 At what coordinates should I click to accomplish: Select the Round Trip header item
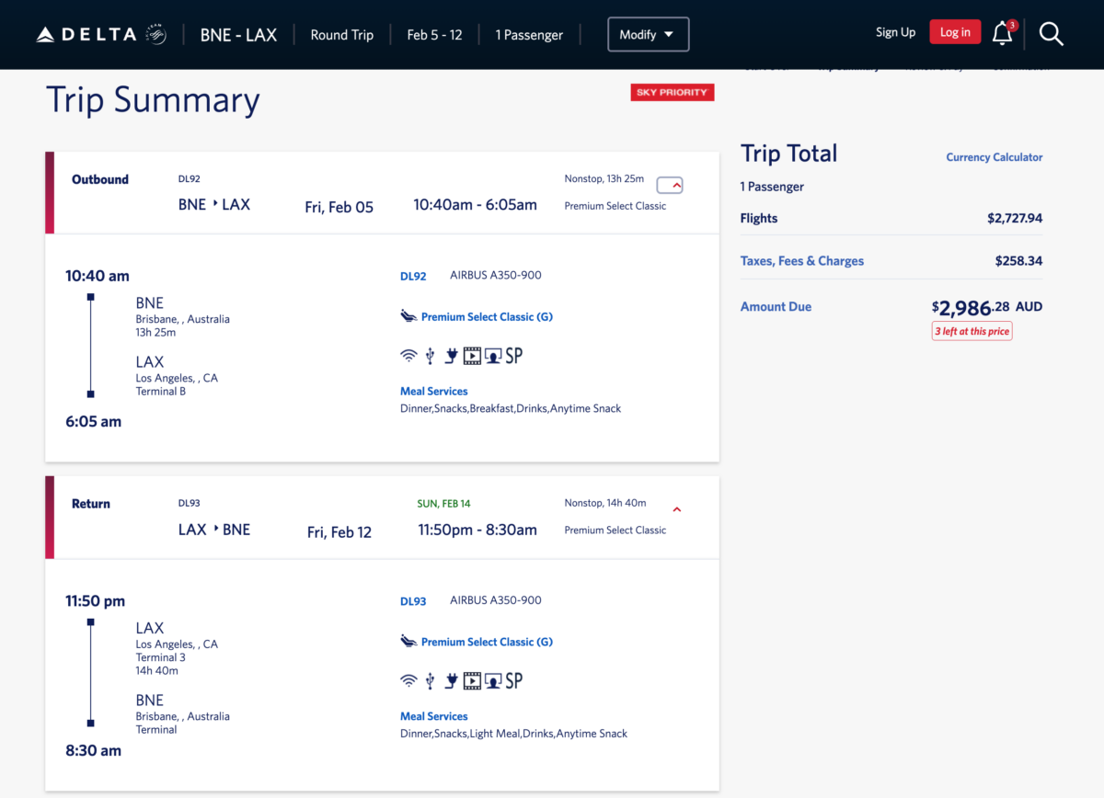(342, 35)
